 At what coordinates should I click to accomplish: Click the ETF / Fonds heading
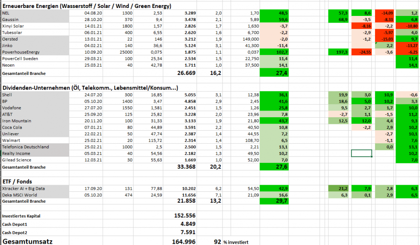pyautogui.click(x=17, y=181)
